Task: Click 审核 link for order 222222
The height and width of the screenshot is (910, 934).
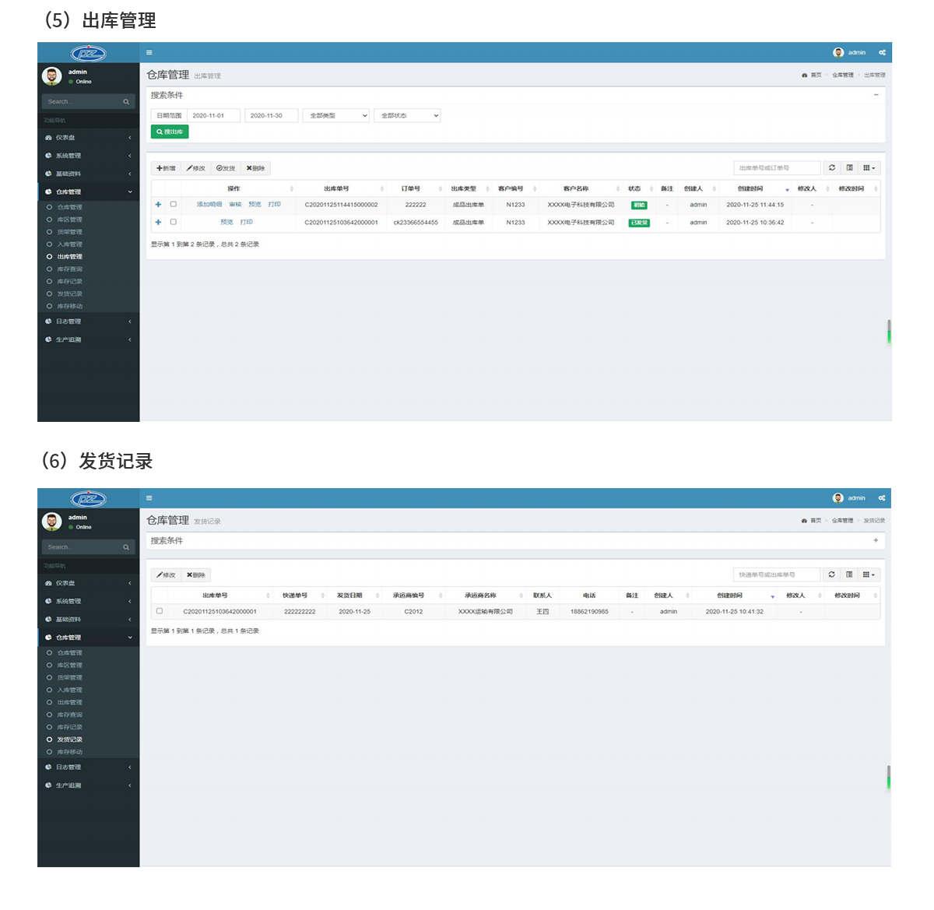Action: (x=235, y=205)
